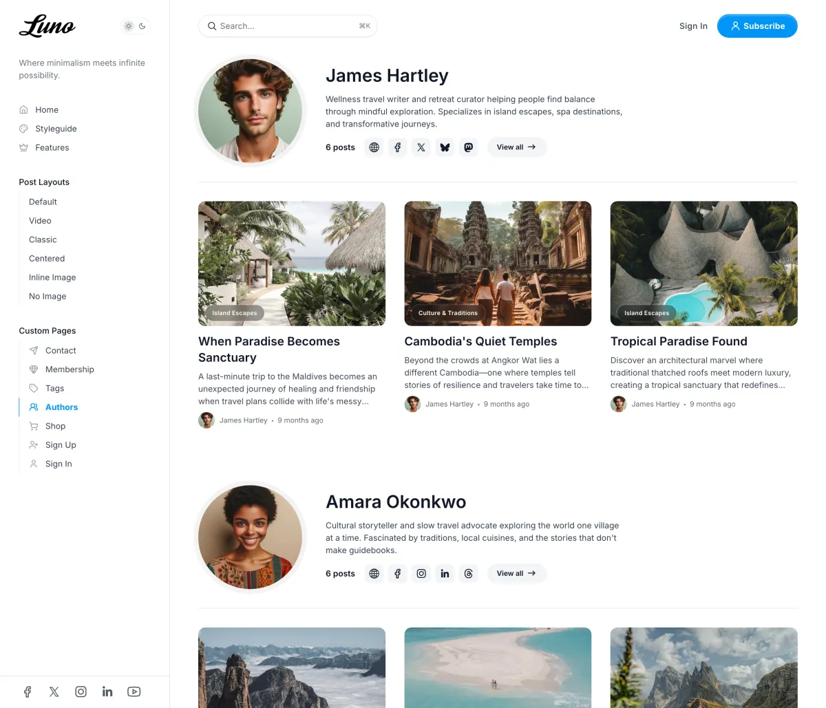
Task: Open Cambodia temples post image
Action: click(498, 264)
